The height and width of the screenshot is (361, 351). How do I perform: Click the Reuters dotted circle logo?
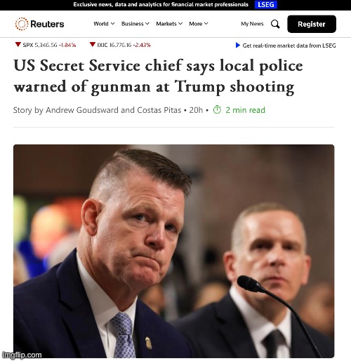click(x=22, y=24)
